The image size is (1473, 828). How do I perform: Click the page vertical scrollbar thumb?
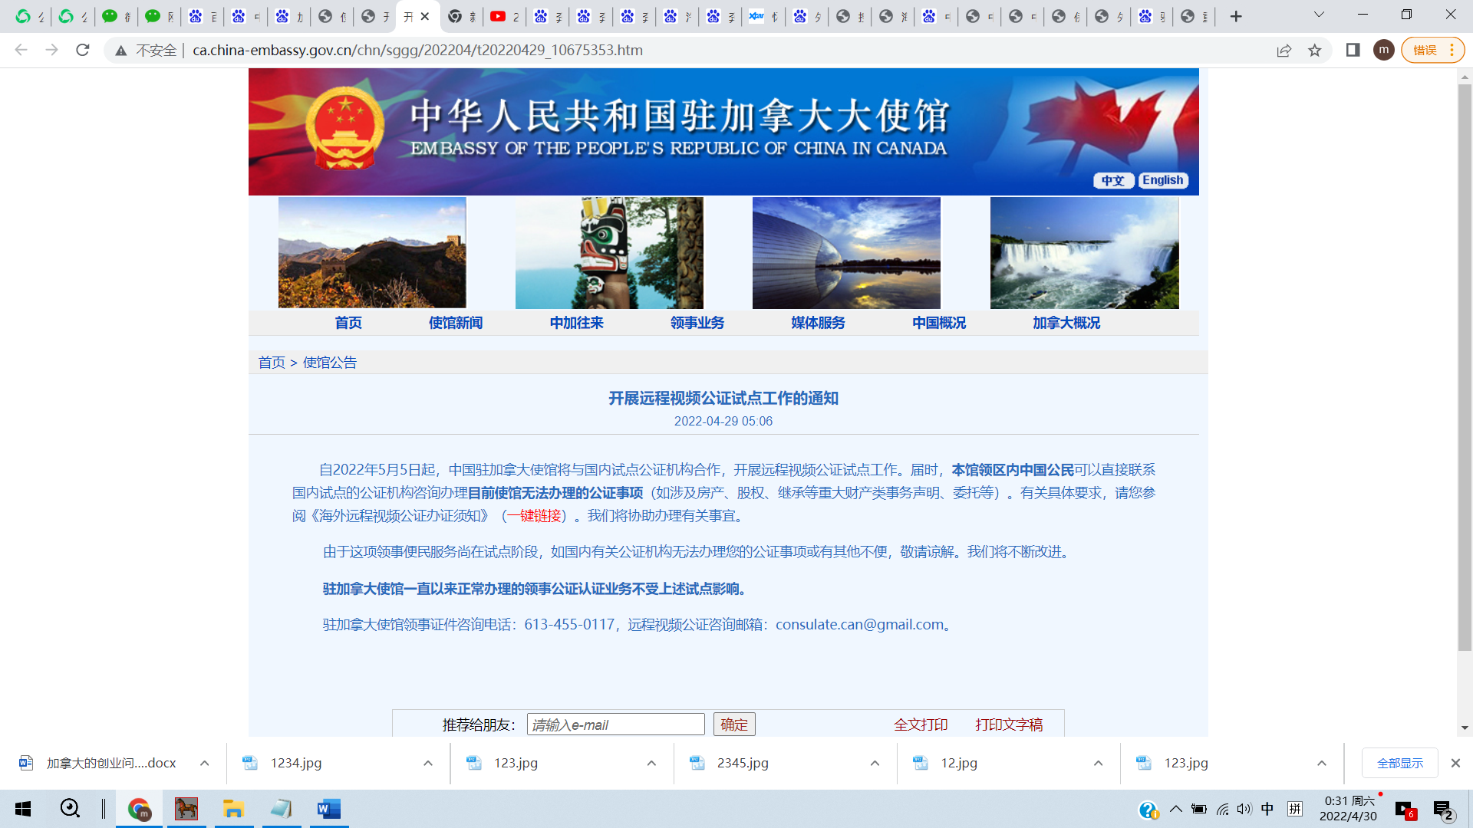[x=1465, y=368]
